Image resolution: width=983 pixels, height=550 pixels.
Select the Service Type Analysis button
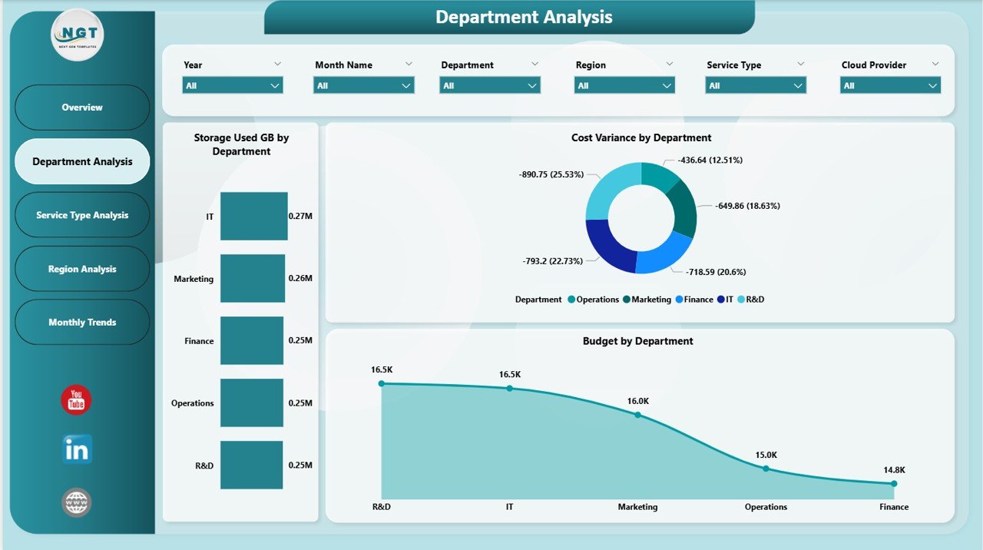coord(81,215)
